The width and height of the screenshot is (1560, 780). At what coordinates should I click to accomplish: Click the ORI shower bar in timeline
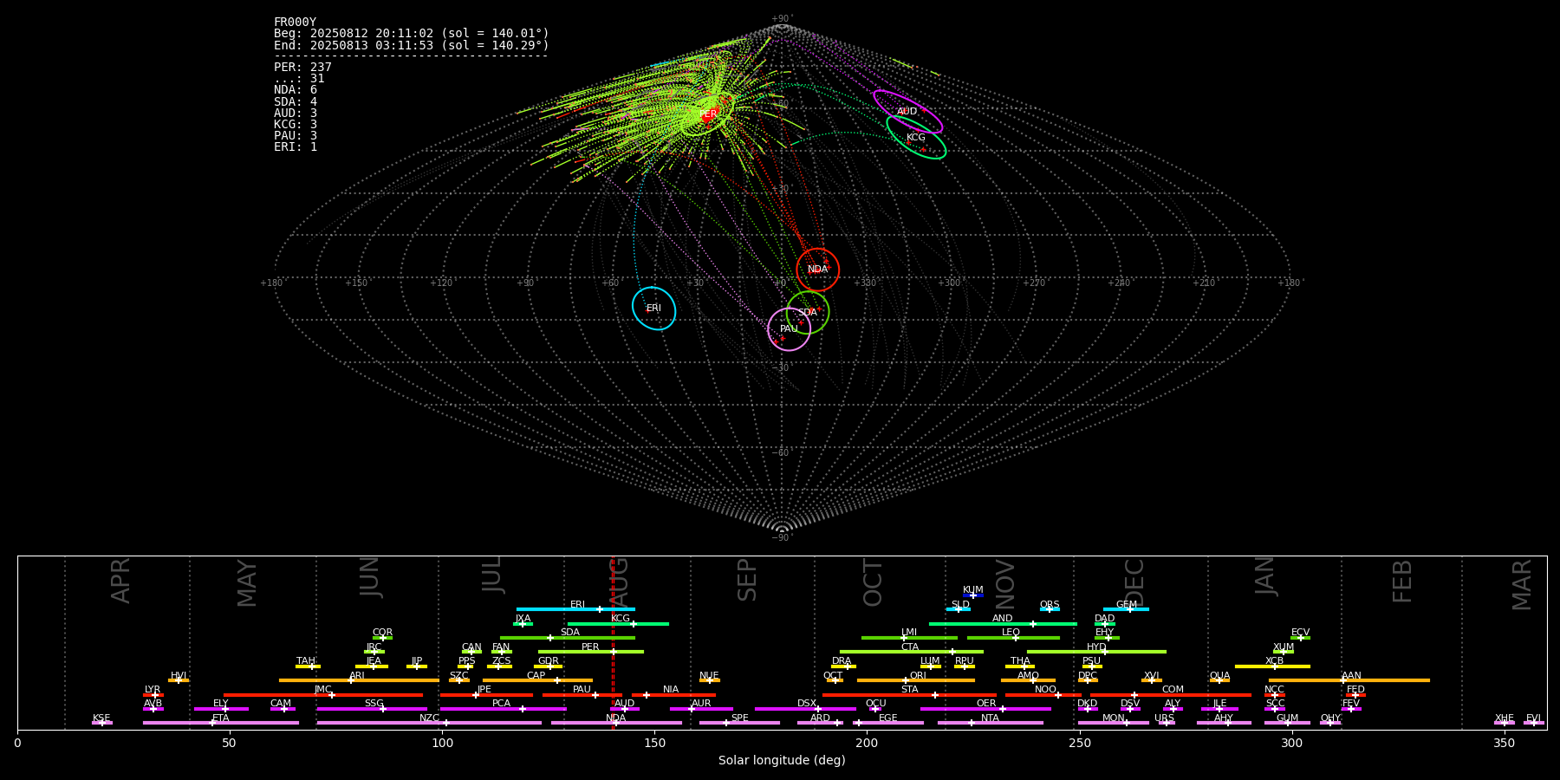coord(916,680)
